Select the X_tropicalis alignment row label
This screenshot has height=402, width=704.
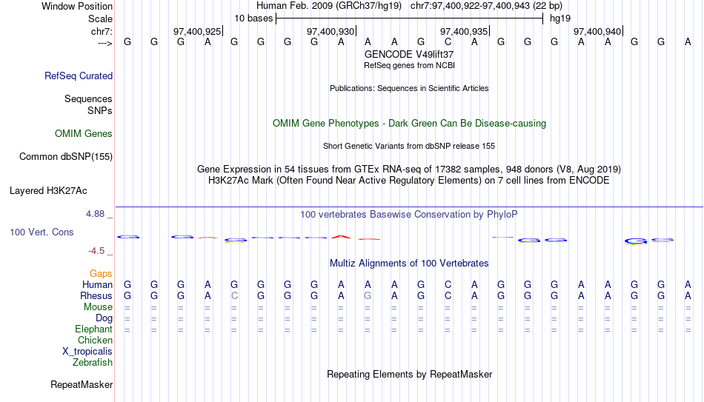pos(87,352)
